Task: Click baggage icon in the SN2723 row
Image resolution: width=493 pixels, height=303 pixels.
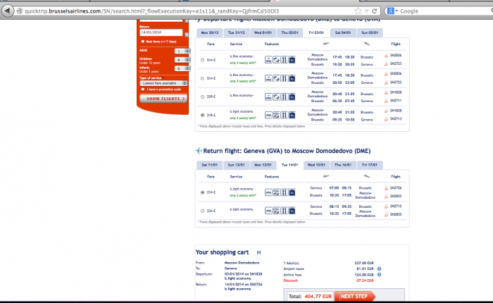Action: point(292,60)
